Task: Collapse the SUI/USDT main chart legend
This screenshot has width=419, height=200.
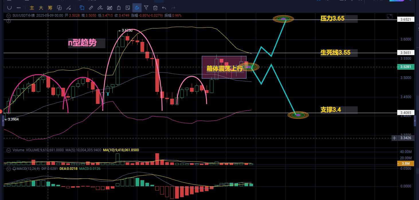Action: coord(9,15)
